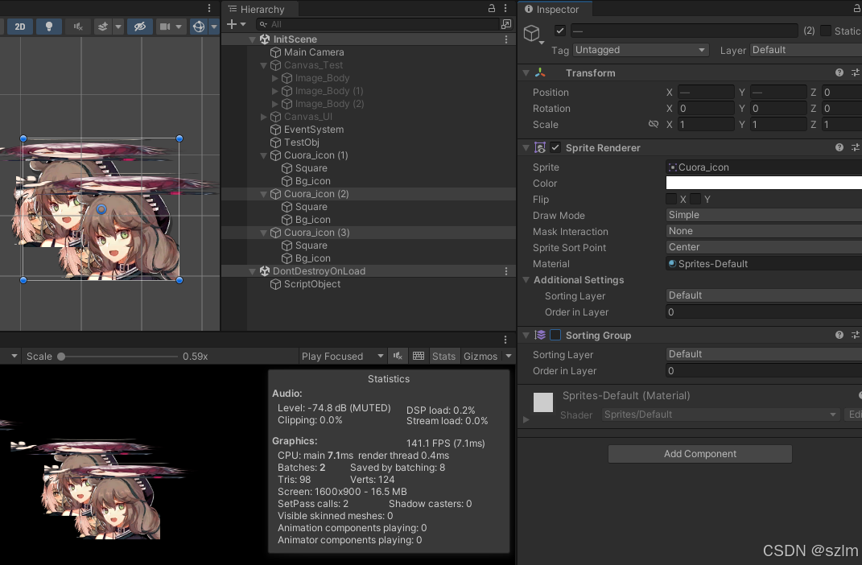This screenshot has width=862, height=565.
Task: Select EventSystem in Hierarchy
Action: (314, 130)
